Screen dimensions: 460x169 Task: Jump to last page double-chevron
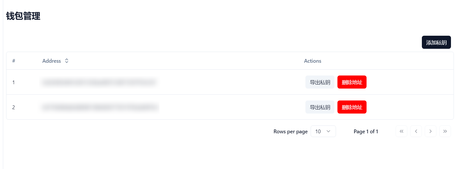click(x=445, y=131)
